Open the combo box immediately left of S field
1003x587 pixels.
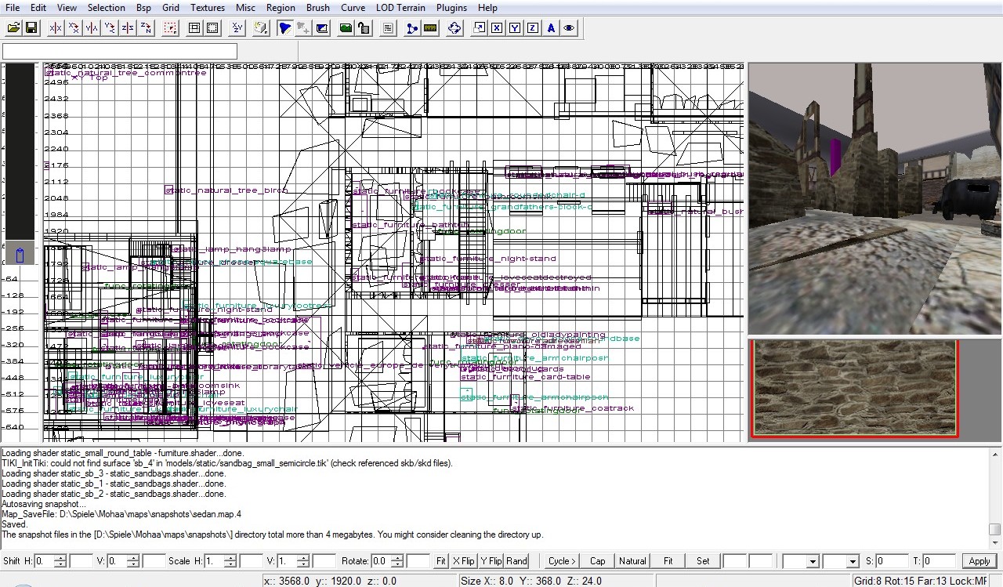pyautogui.click(x=852, y=561)
